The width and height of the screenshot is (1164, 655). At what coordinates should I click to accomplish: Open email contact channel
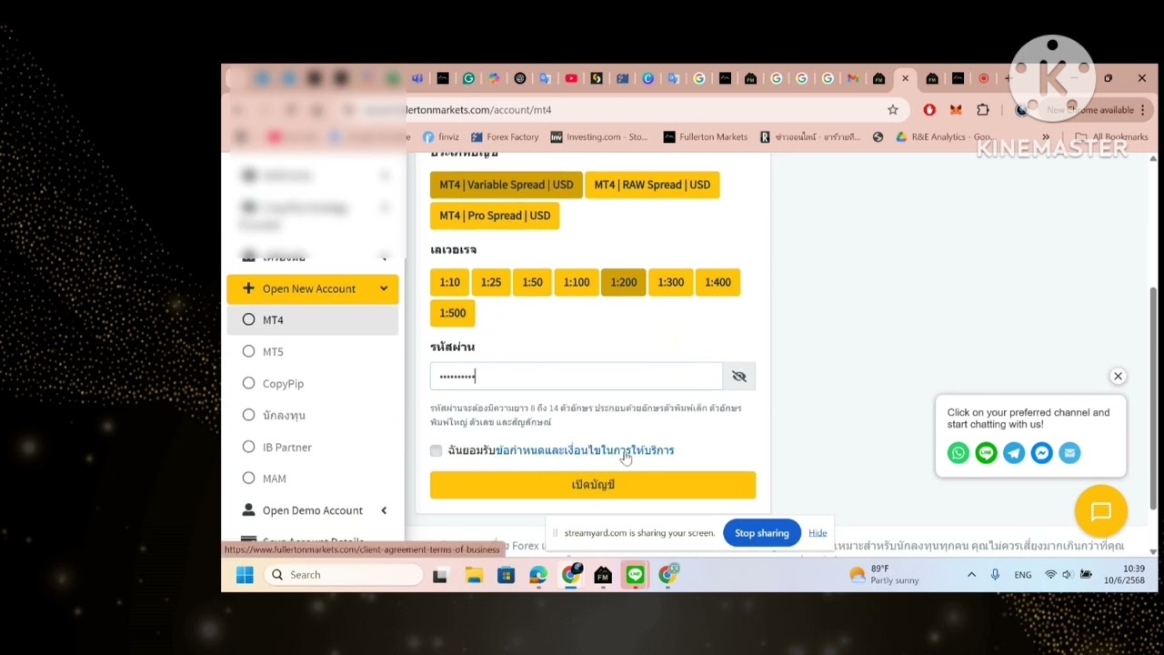pos(1069,452)
